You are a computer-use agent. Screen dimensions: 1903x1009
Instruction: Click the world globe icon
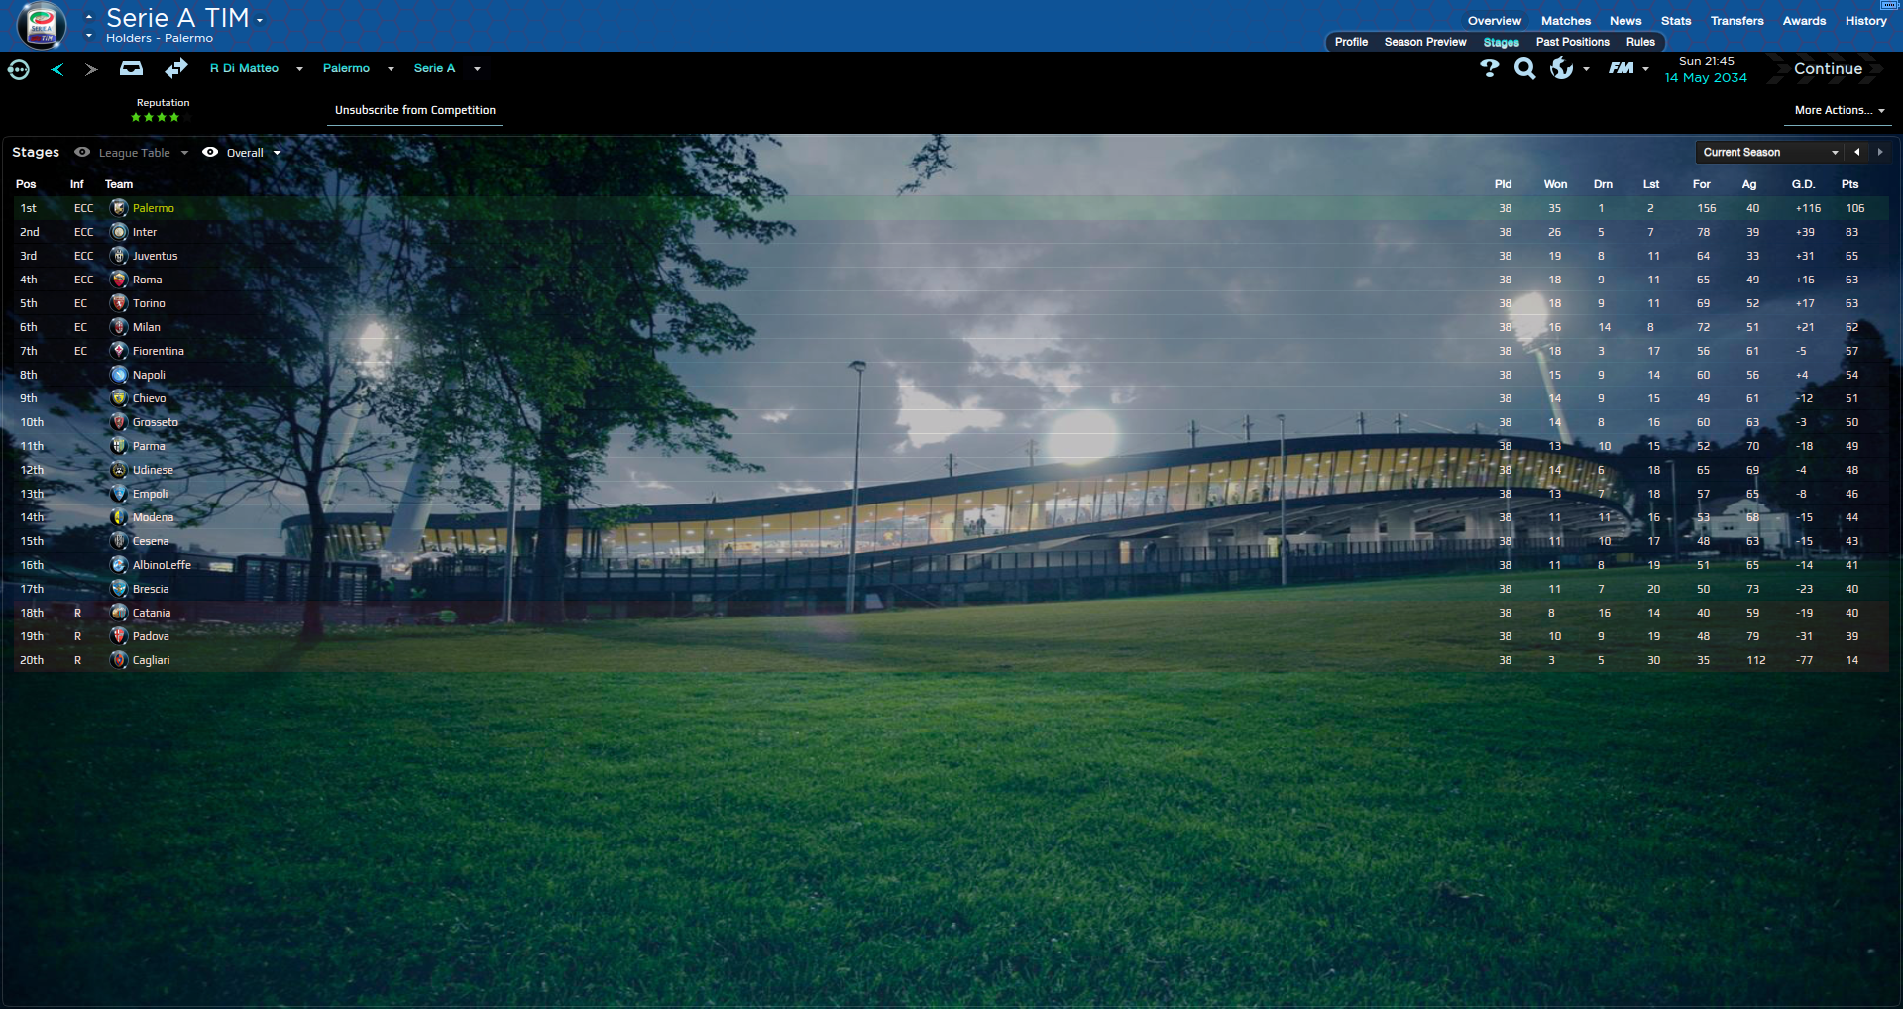tap(1561, 68)
